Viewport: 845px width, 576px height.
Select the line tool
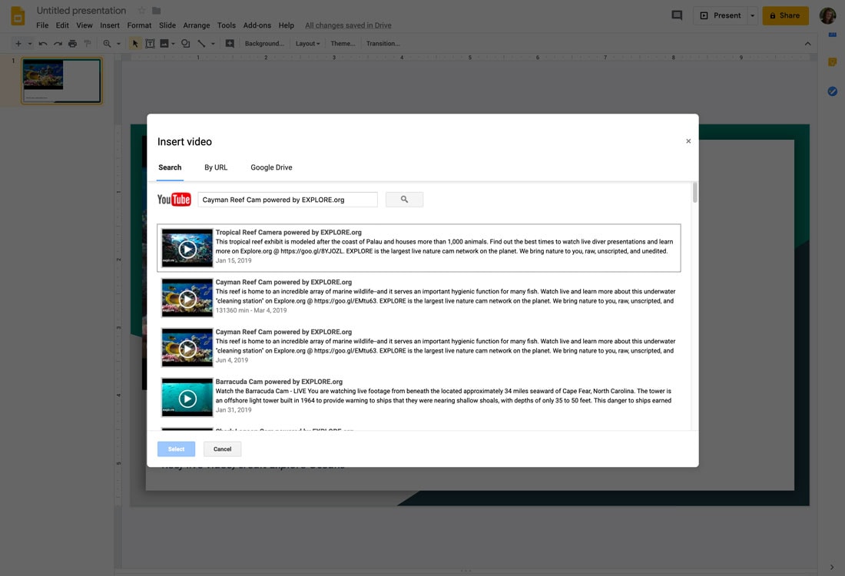tap(201, 44)
